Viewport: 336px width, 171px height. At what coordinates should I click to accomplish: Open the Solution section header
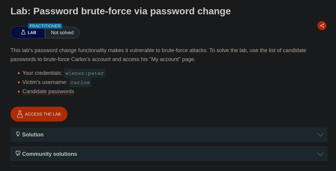(x=33, y=135)
